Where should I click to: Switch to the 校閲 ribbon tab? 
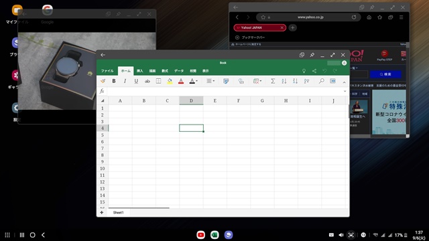tap(193, 71)
